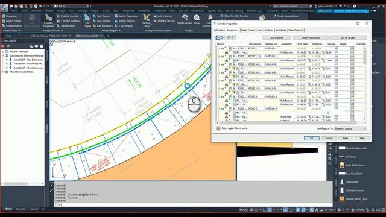
Task: Open Corridor Surfaces from the ribbon
Action: [x=68, y=21]
